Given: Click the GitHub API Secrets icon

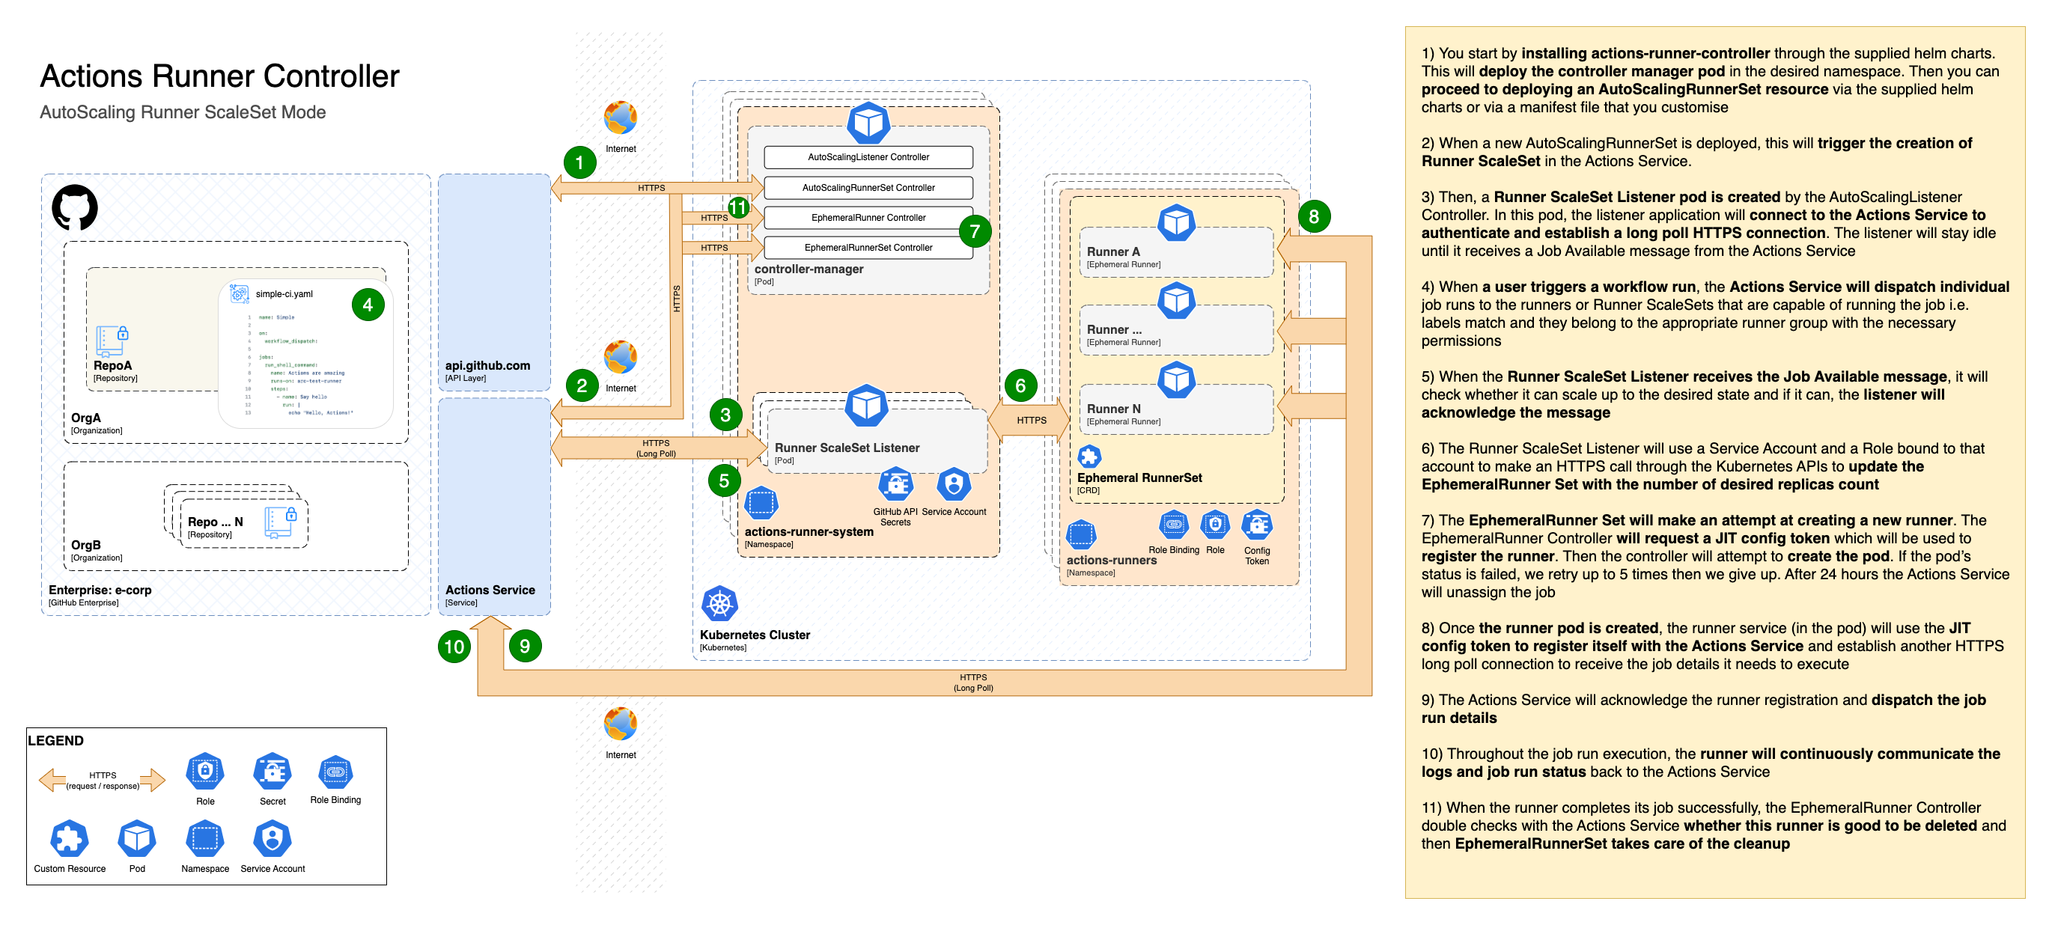Looking at the screenshot, I should (x=895, y=485).
